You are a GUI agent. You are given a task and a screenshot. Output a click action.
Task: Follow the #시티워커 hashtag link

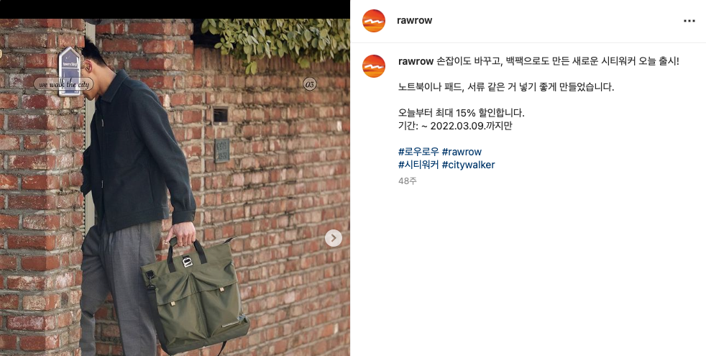coord(418,165)
